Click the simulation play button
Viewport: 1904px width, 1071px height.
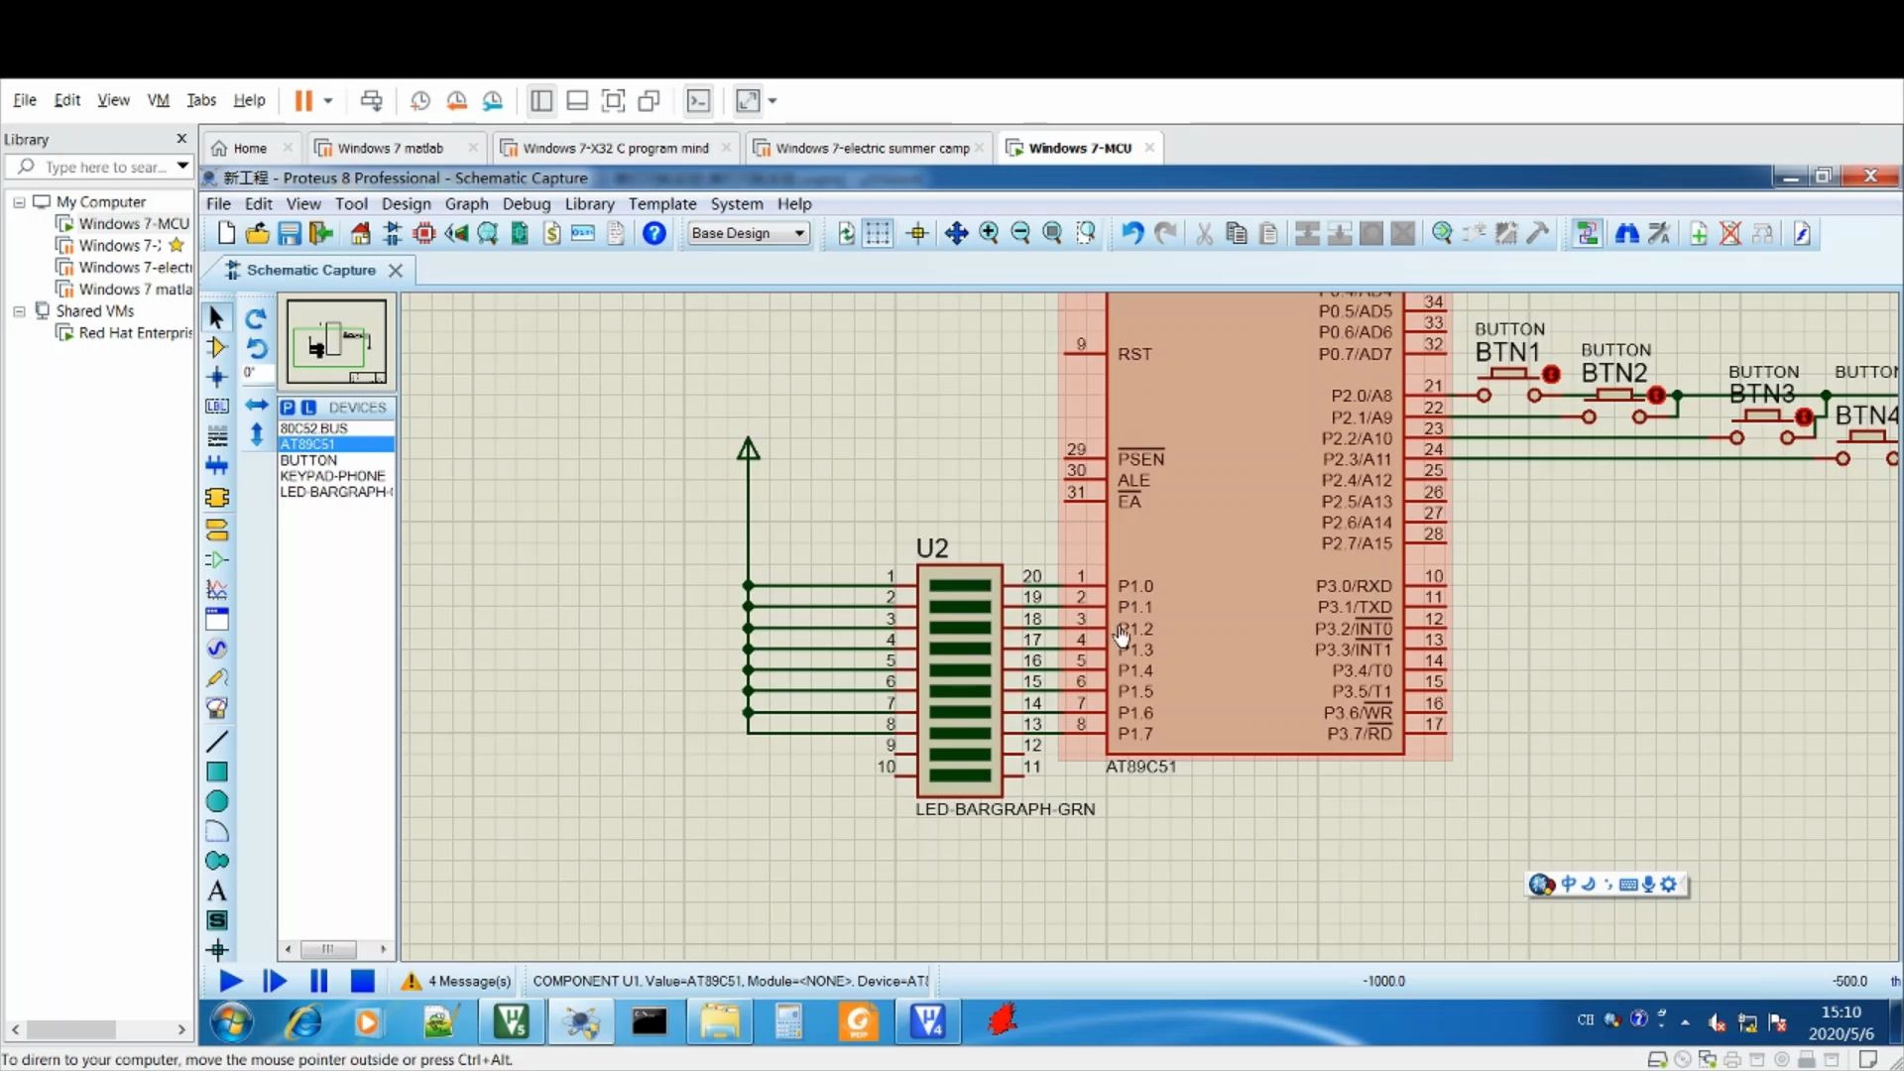(x=229, y=981)
